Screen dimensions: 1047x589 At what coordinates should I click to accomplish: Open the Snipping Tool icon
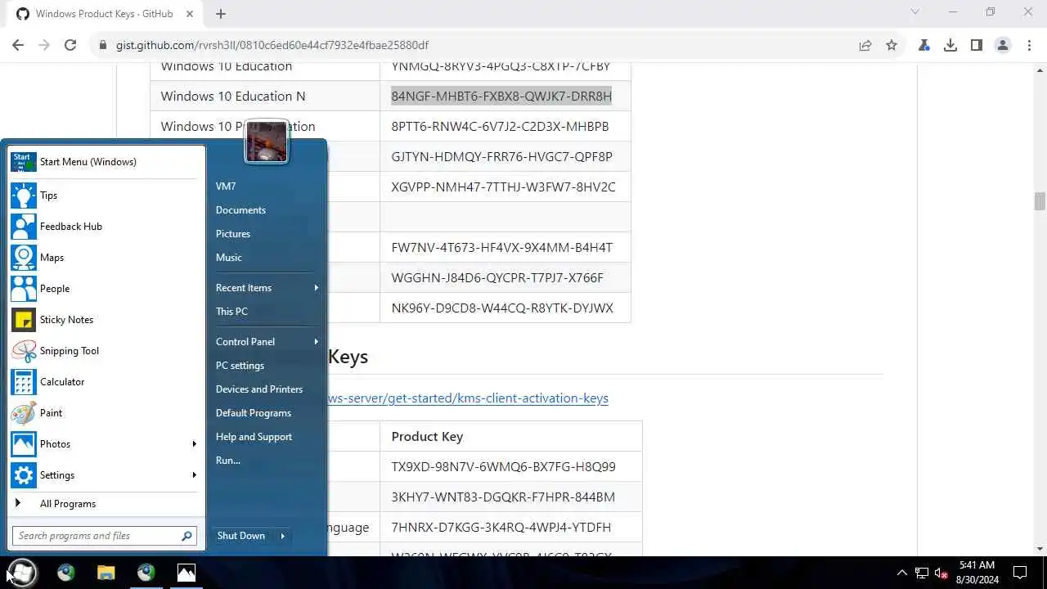click(24, 351)
